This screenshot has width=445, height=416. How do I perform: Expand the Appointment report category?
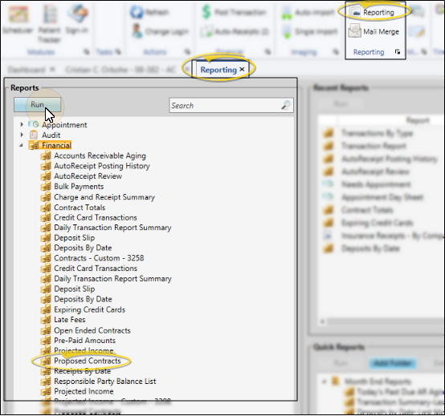[x=22, y=124]
